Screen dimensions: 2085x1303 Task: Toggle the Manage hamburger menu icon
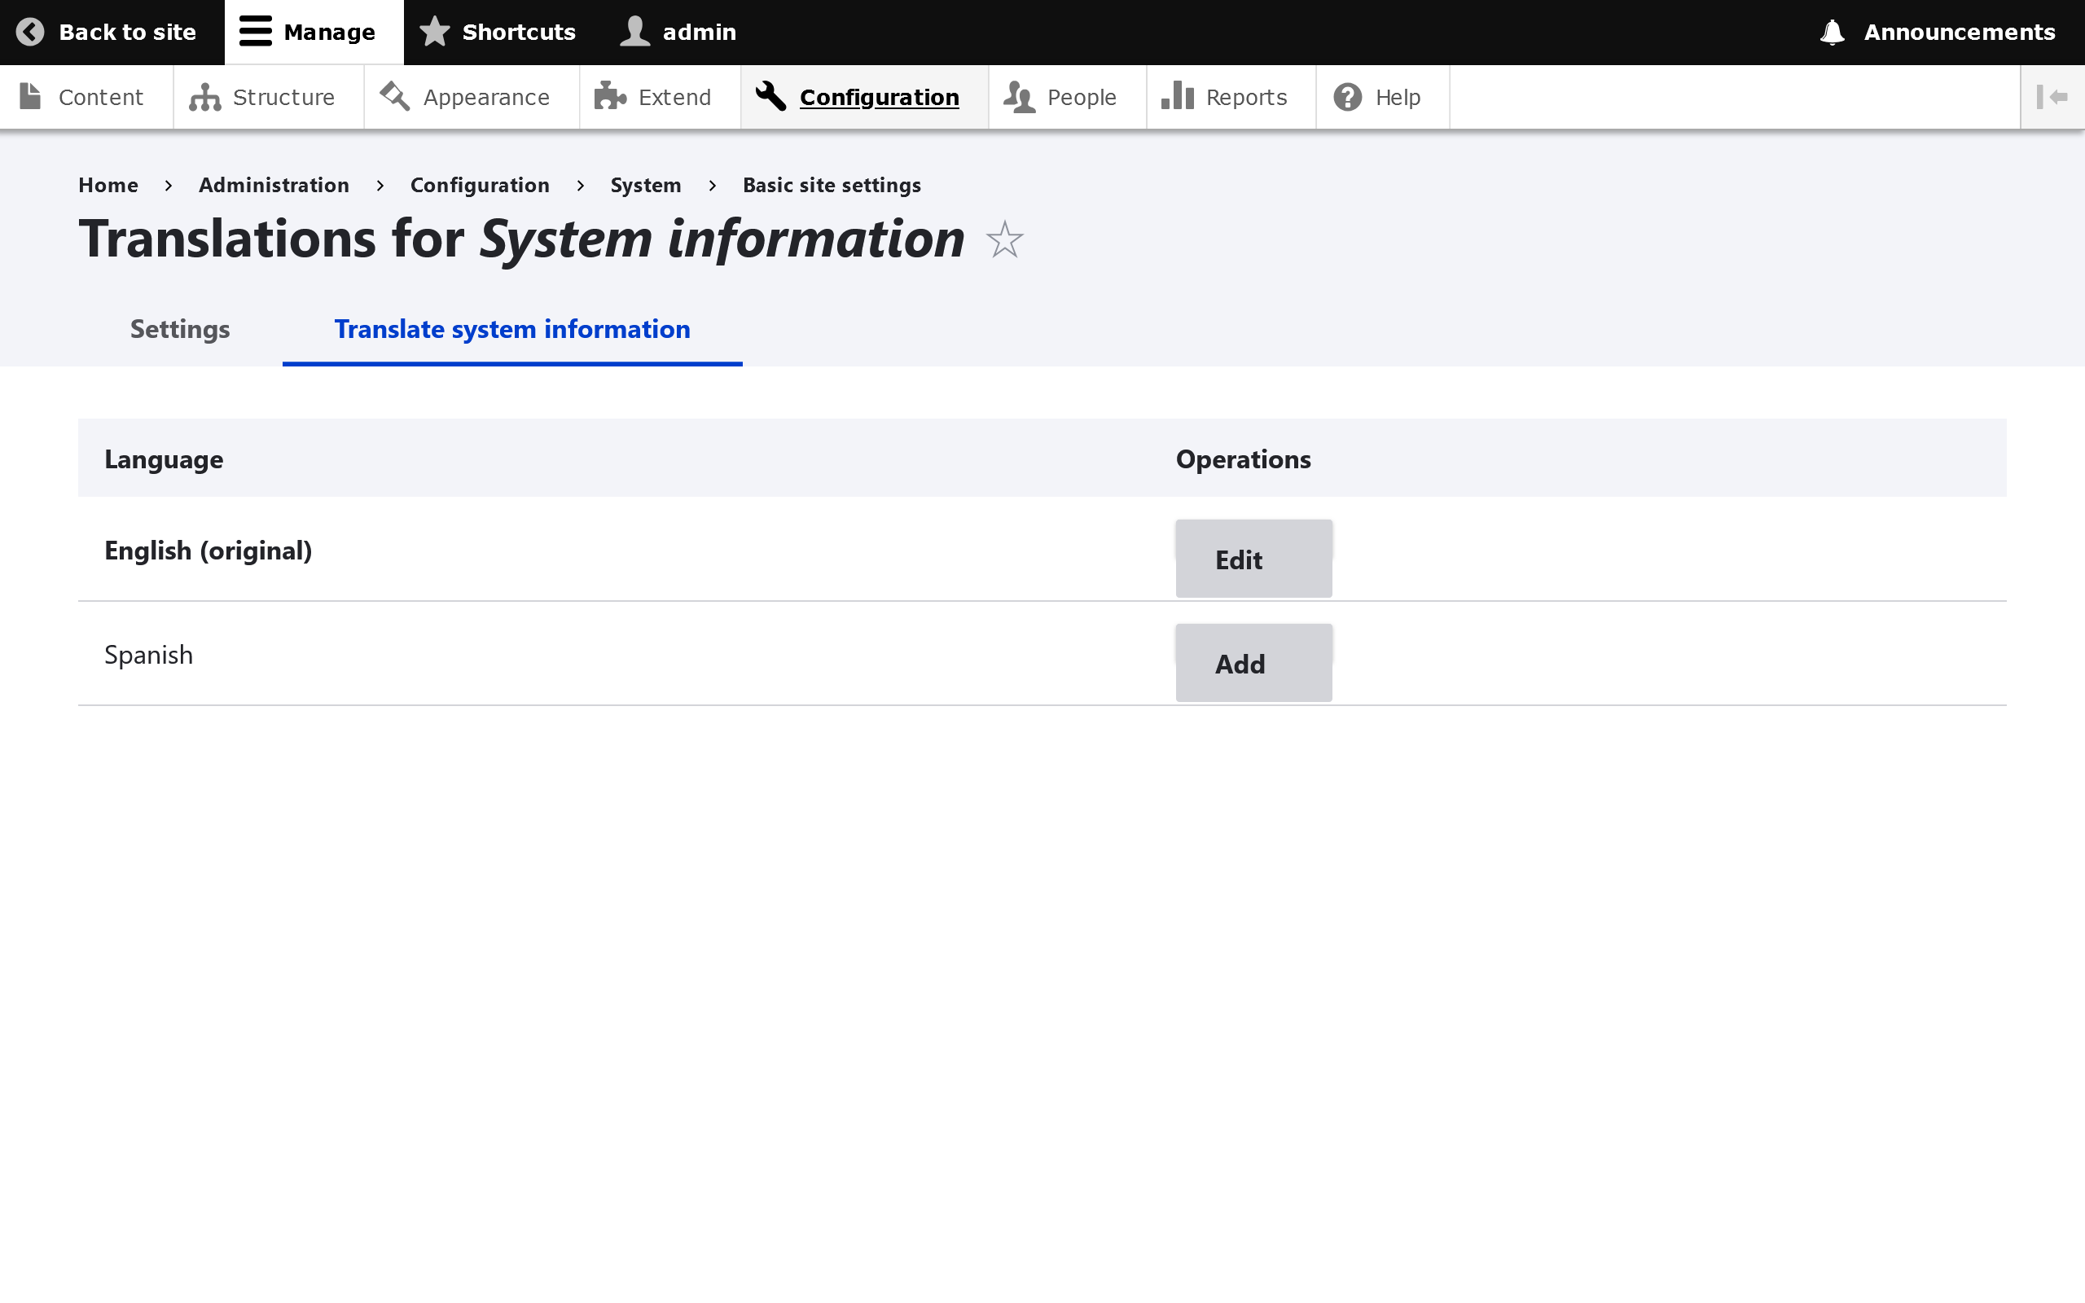click(255, 32)
